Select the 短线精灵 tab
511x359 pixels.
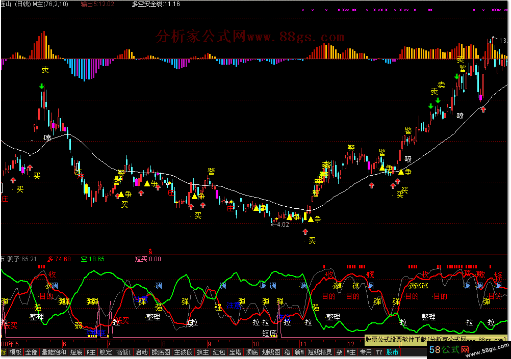coord(320,352)
